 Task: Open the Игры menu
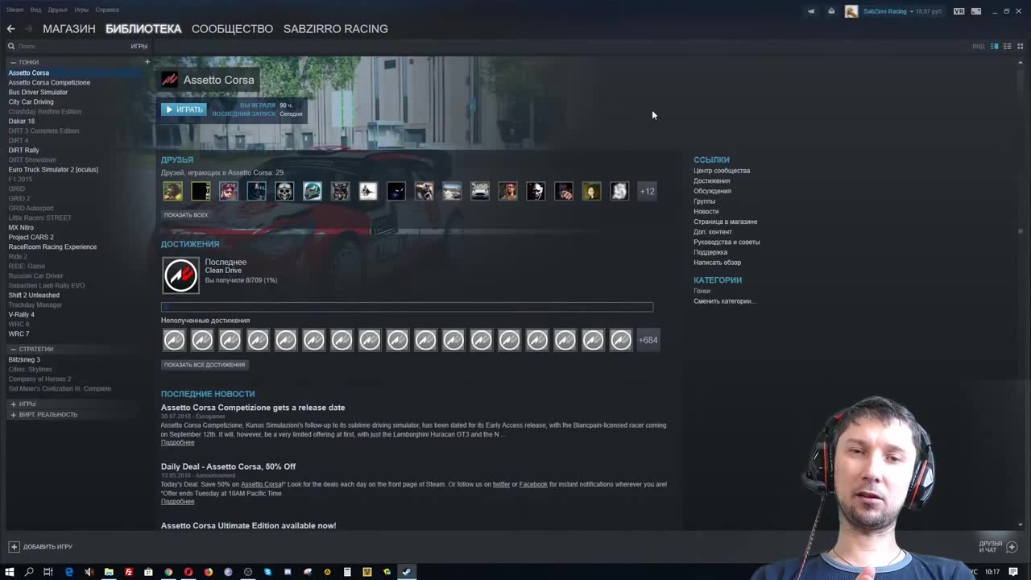click(81, 10)
